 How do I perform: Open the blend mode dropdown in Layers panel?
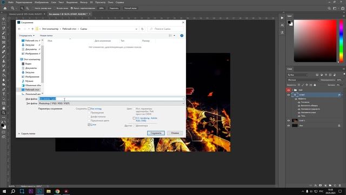pos(303,80)
